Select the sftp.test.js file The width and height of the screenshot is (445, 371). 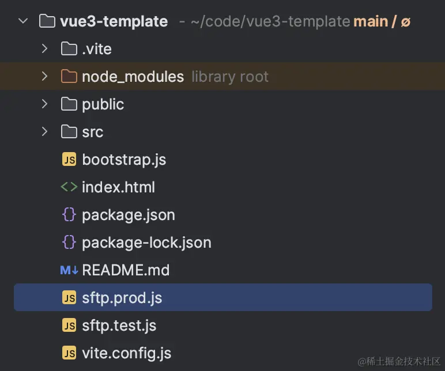[119, 326]
